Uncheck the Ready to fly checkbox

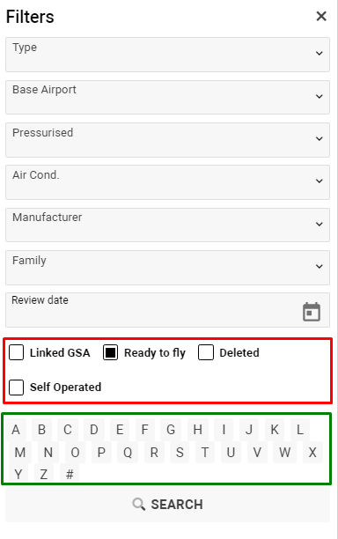click(x=110, y=352)
